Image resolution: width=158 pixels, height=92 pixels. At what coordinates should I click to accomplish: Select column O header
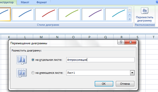pos(73,37)
